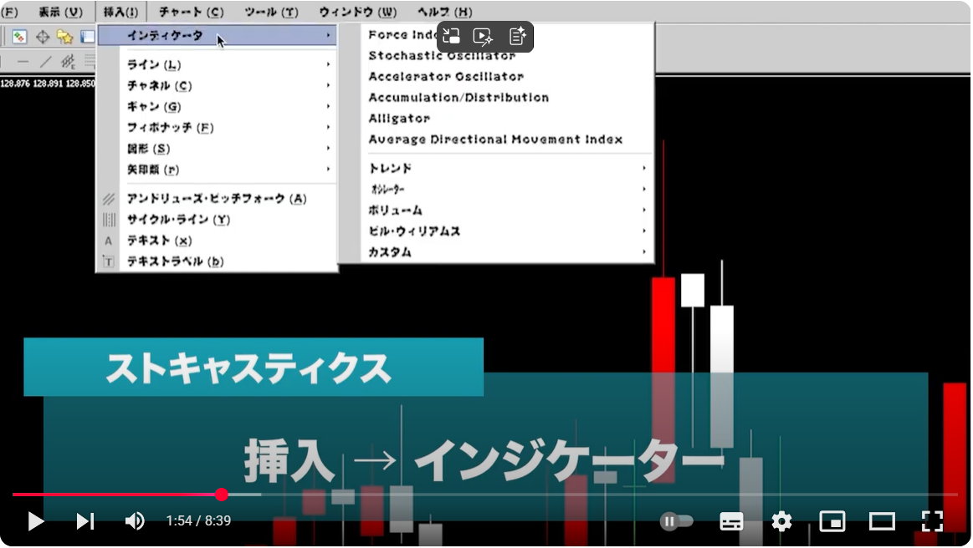973x548 pixels.
Task: Select the horizontal line tool
Action: [x=23, y=62]
